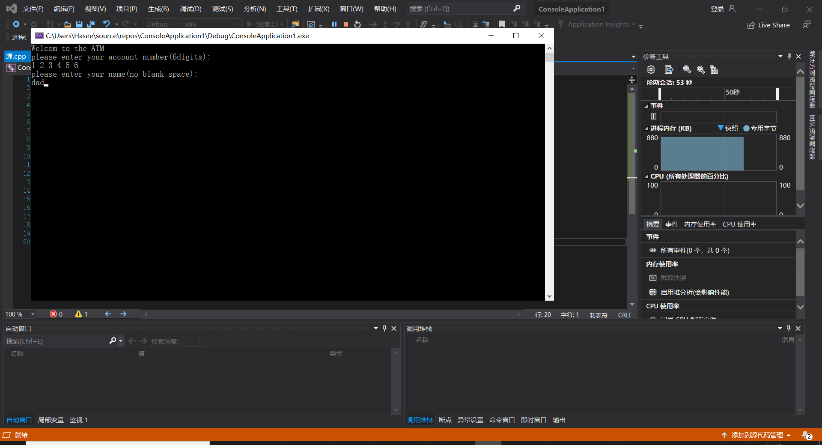
Task: Open the 扩展(X) menu
Action: click(x=319, y=9)
